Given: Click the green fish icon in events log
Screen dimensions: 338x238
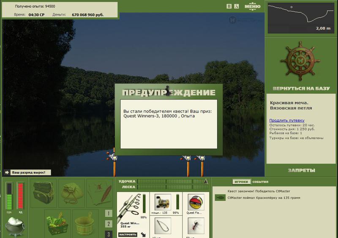Looking at the screenshot, I should [220, 197].
